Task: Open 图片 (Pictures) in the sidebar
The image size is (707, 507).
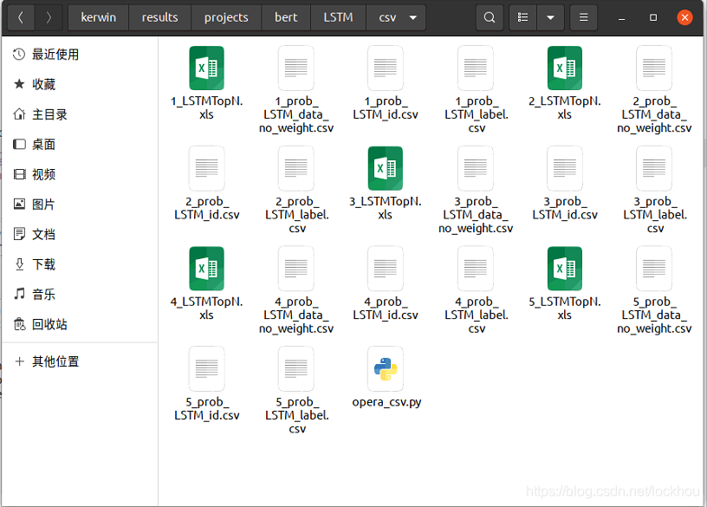Action: (x=80, y=205)
